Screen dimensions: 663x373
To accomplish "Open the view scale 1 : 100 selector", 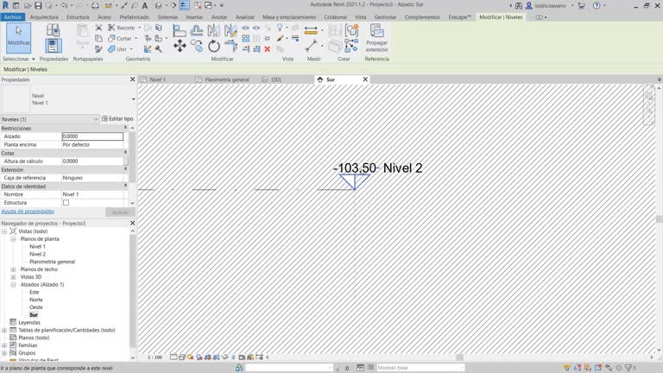I will click(x=155, y=357).
